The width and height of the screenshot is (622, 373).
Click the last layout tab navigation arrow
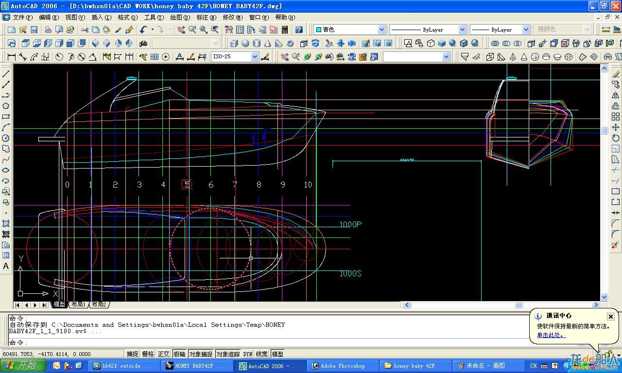pyautogui.click(x=44, y=305)
